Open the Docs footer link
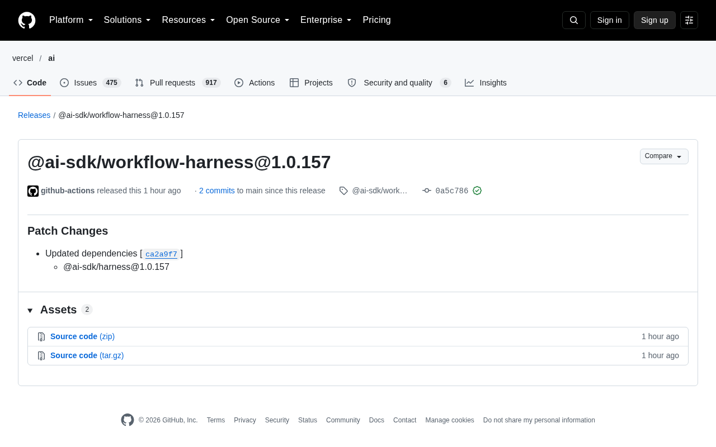This screenshot has width=716, height=447. click(376, 420)
